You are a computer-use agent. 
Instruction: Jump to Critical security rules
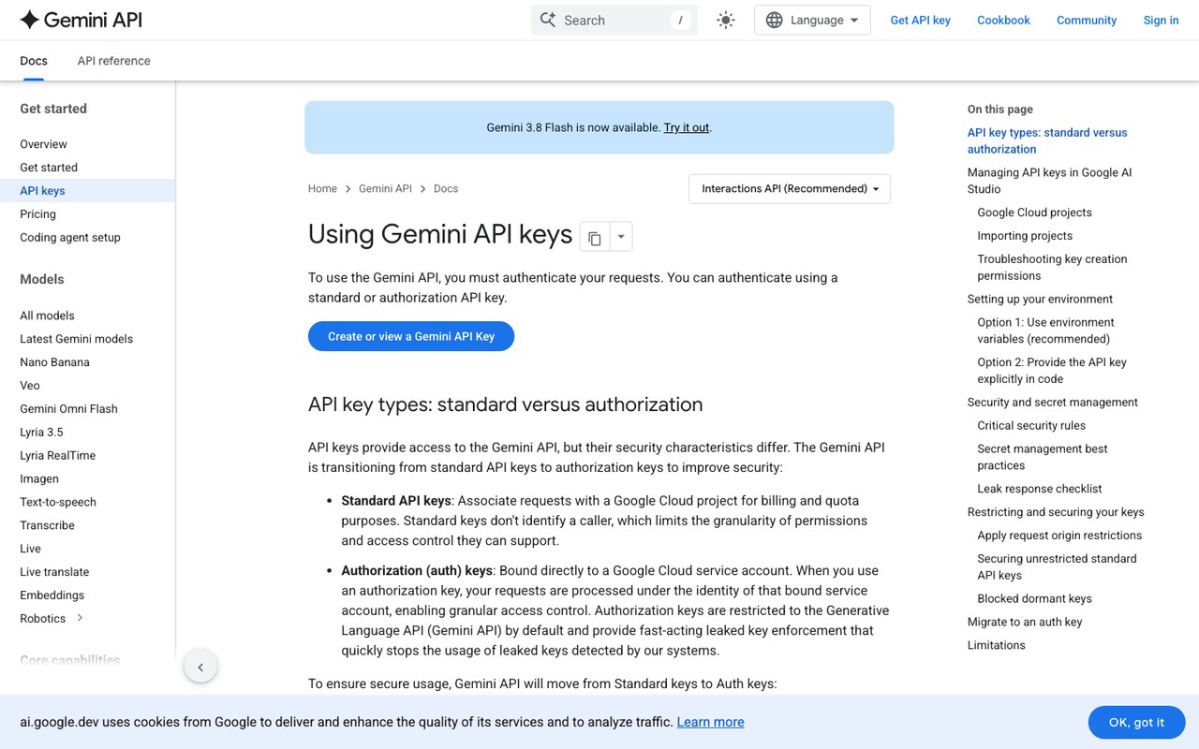pos(1031,426)
